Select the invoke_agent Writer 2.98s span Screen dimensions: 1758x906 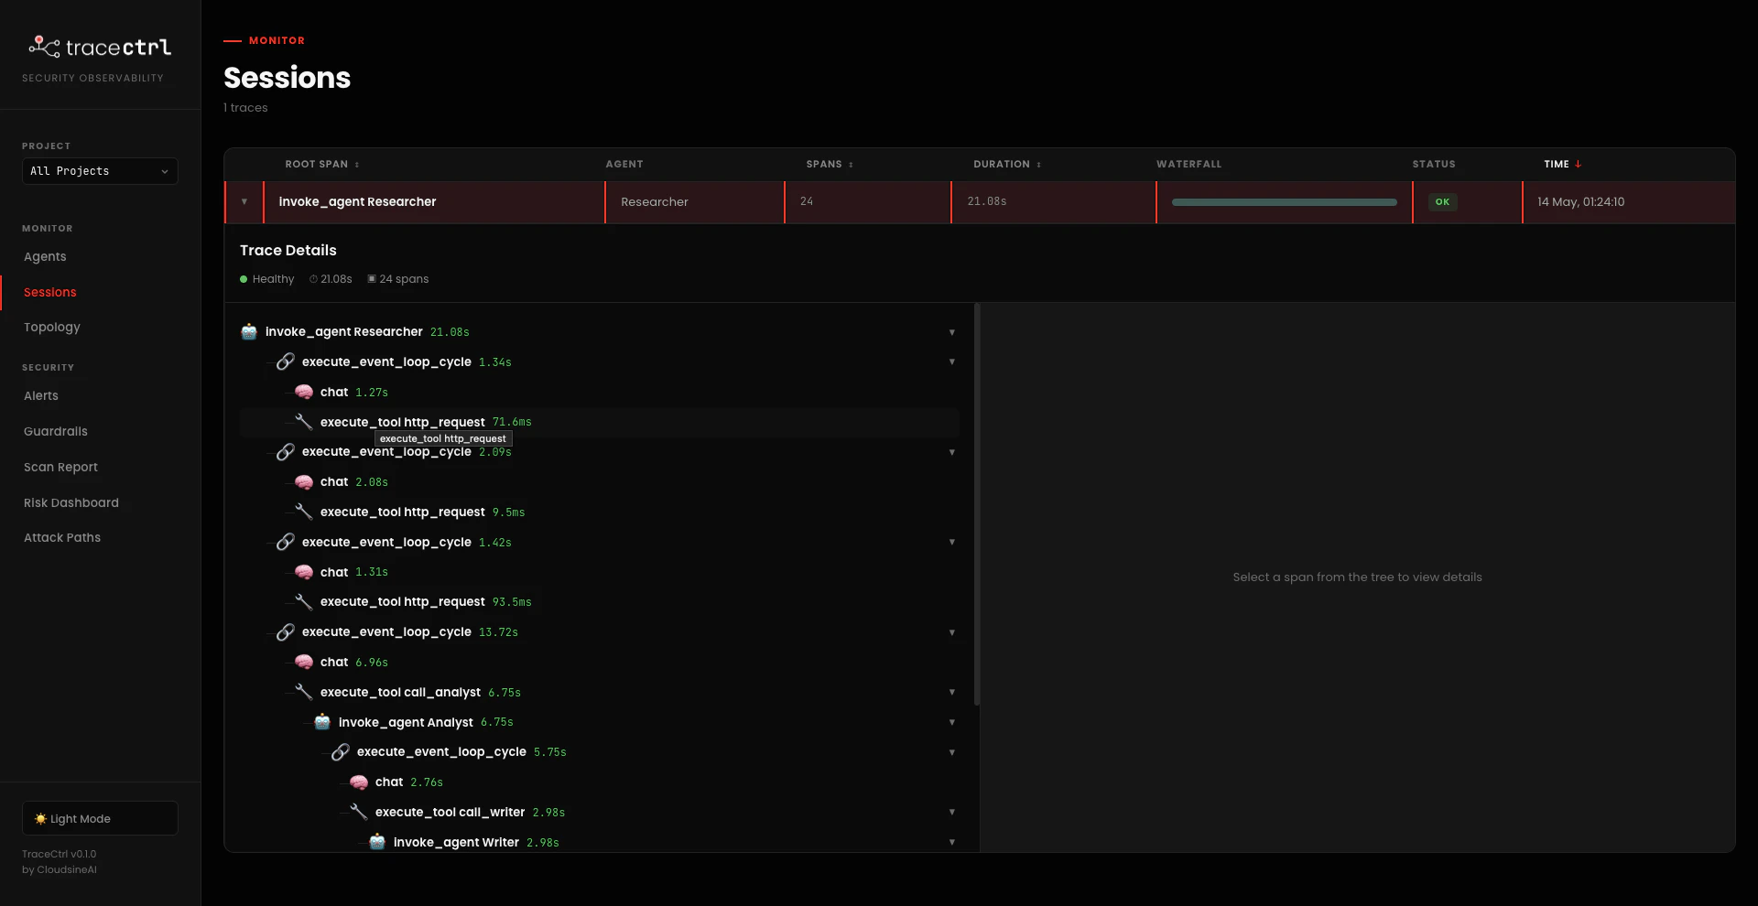coord(600,842)
